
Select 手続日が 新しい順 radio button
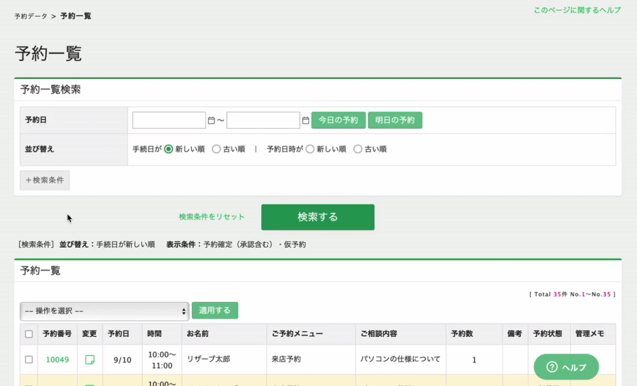169,149
